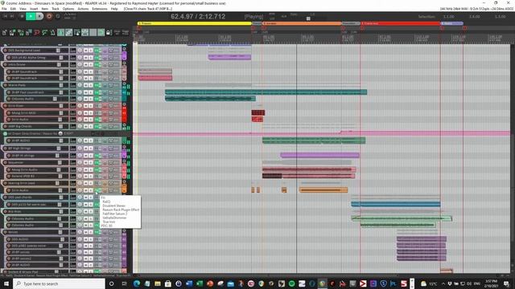Click the Intro Drone track pan knob

point(80,64)
